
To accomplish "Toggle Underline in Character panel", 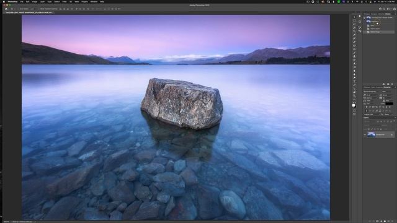I will coord(386,107).
